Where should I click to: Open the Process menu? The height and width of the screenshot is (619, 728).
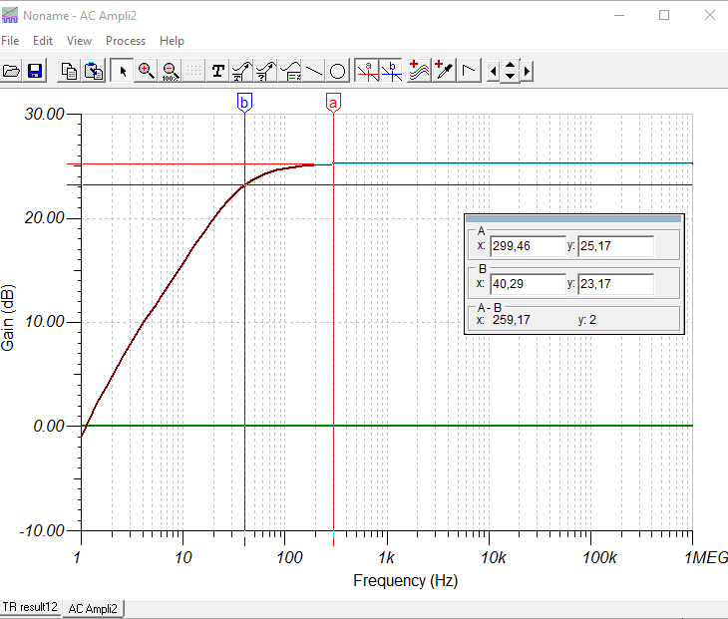click(x=126, y=41)
